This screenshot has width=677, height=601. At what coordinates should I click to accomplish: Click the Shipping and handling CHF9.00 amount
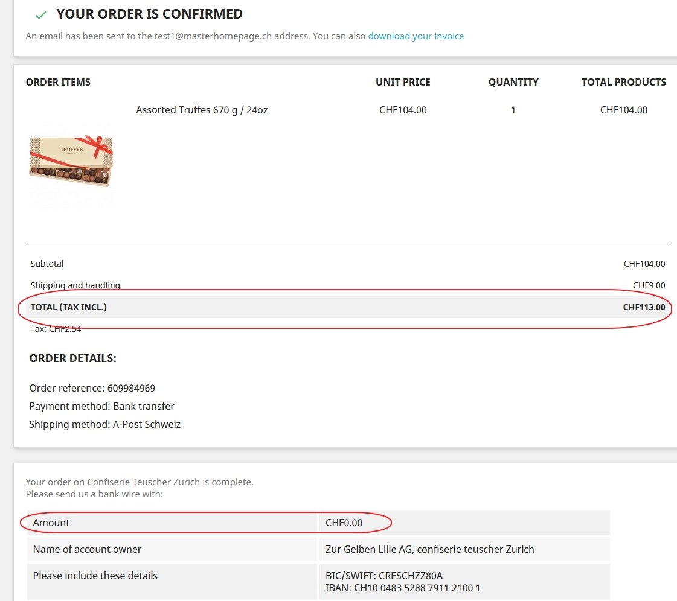click(x=649, y=285)
